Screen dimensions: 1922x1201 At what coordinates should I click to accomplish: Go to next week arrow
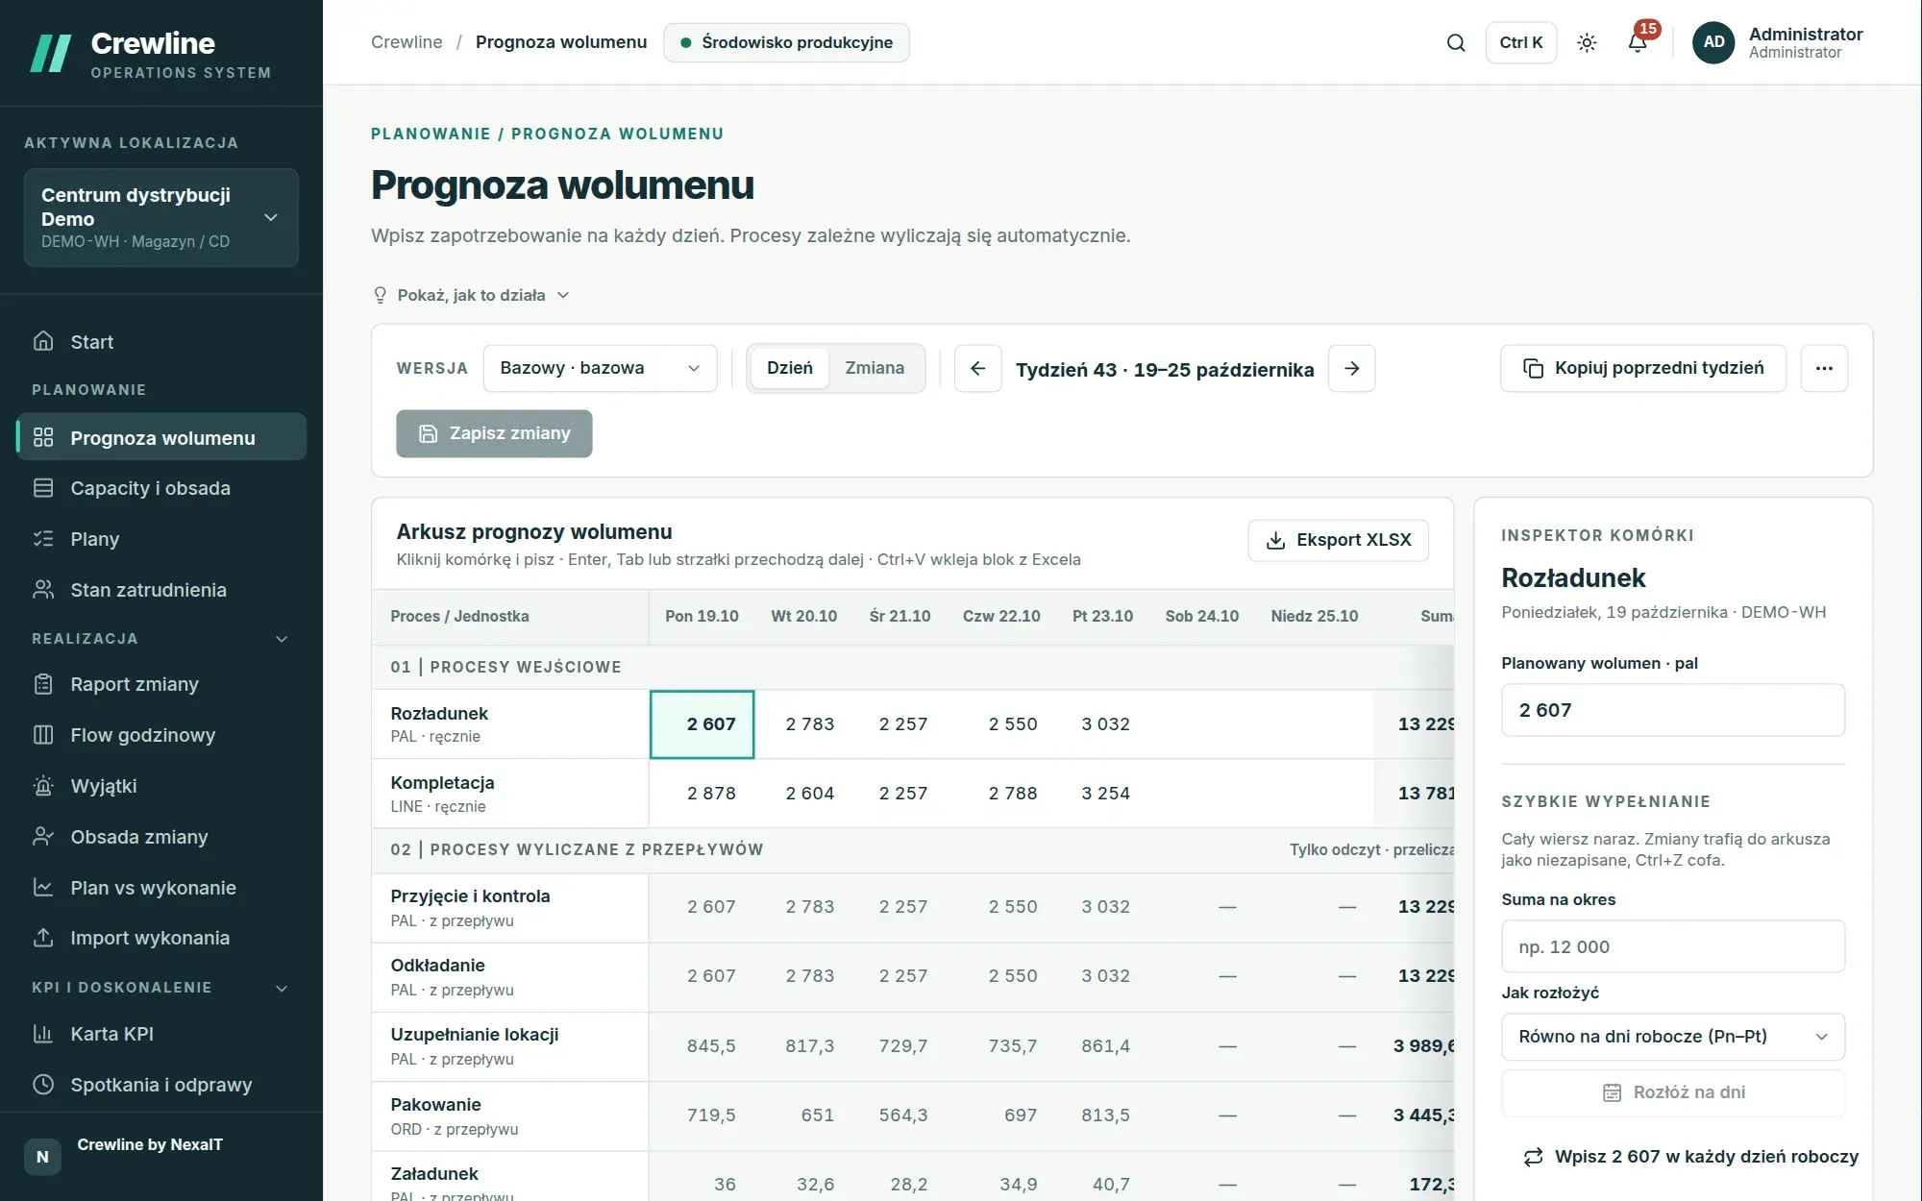pos(1352,368)
